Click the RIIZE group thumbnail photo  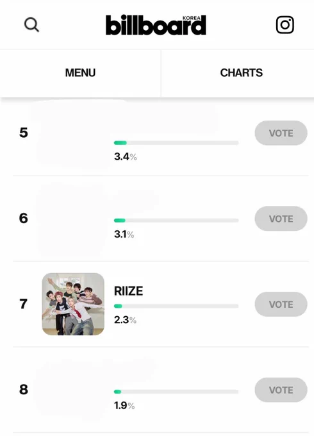pos(73,304)
